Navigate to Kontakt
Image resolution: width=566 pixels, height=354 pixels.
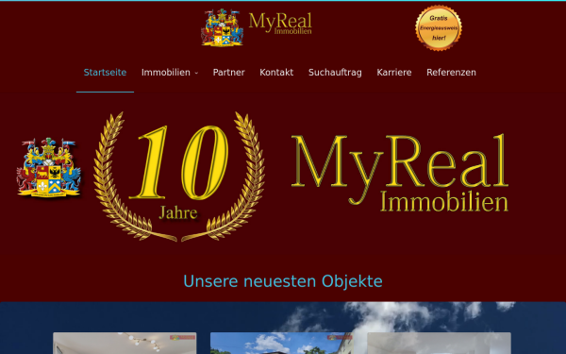[x=276, y=73]
